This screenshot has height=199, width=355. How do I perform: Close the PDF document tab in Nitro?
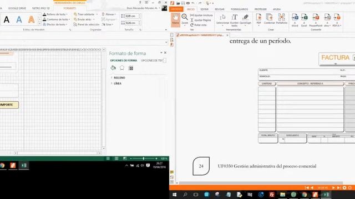click(227, 35)
